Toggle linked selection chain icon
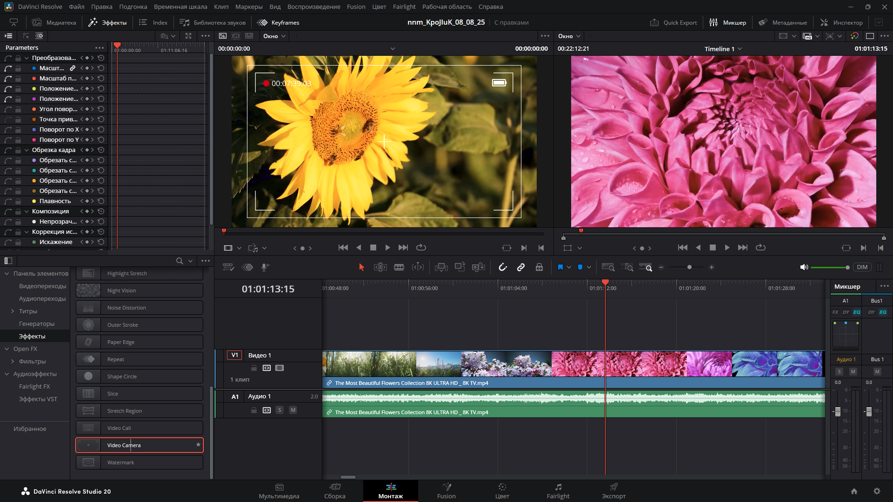This screenshot has height=502, width=893. tap(521, 267)
